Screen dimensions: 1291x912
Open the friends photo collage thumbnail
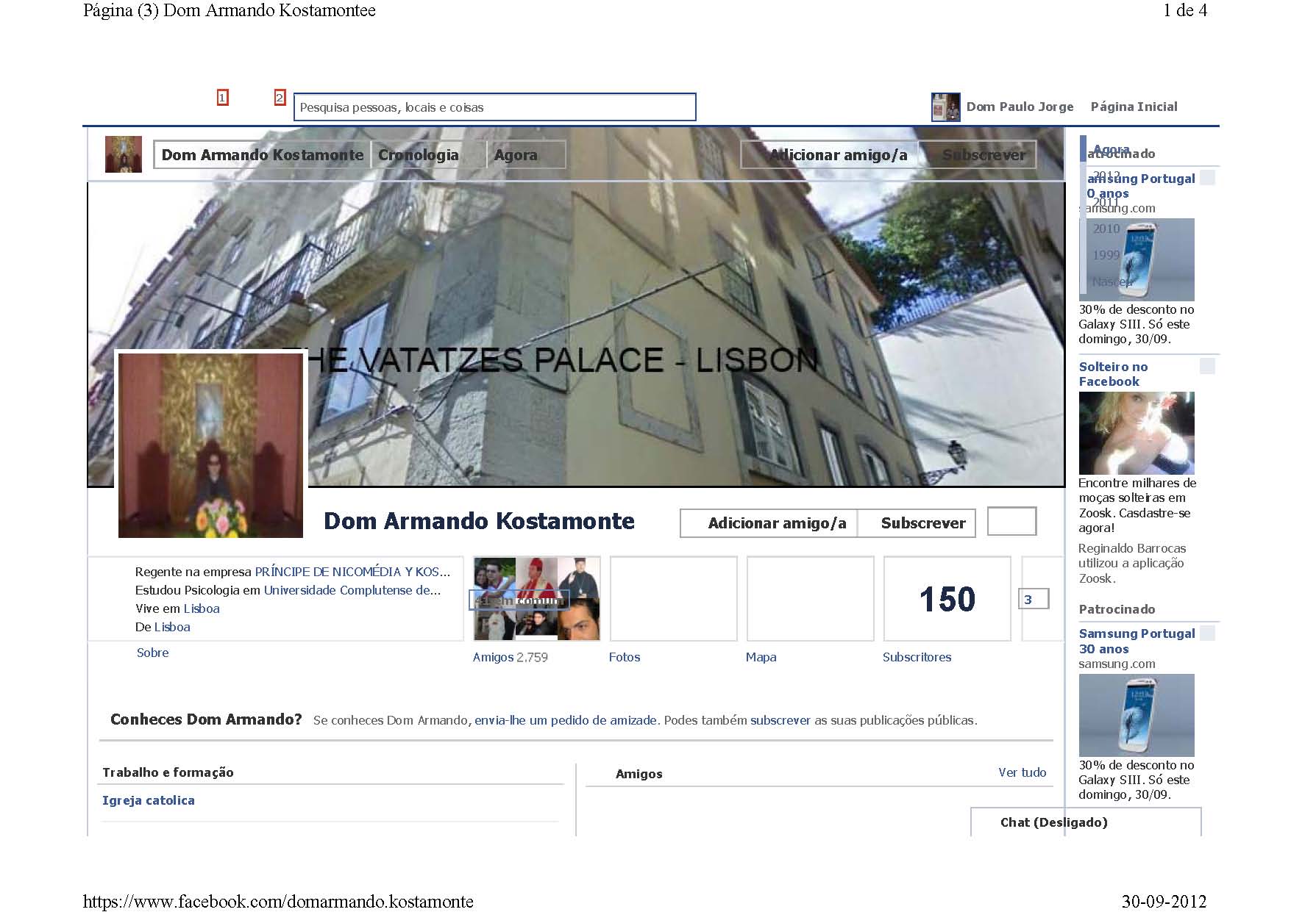[x=536, y=598]
